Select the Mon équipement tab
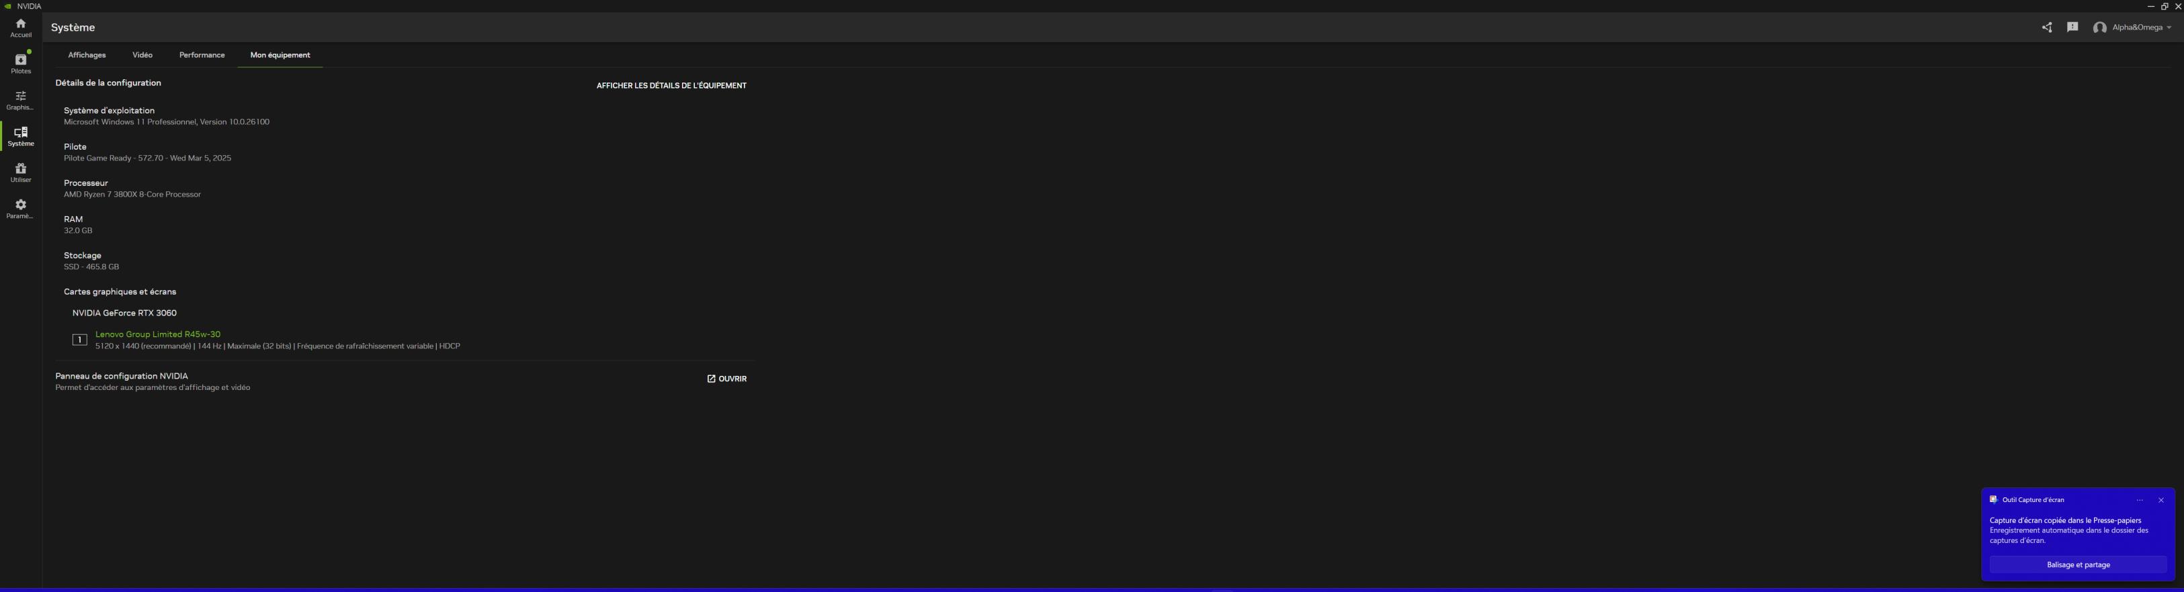Viewport: 2184px width, 592px height. point(280,55)
